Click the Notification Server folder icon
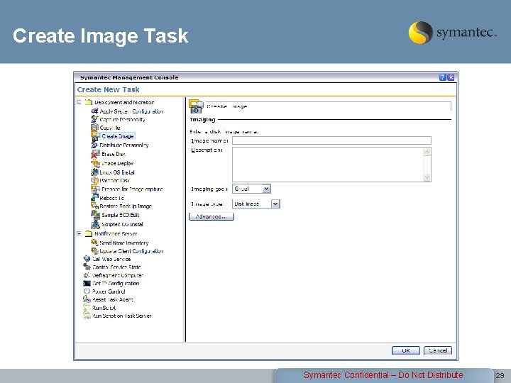511x383 pixels. 89,233
